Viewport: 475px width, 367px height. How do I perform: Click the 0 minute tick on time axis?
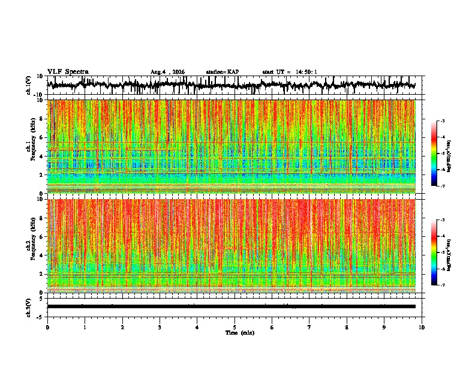coord(47,327)
